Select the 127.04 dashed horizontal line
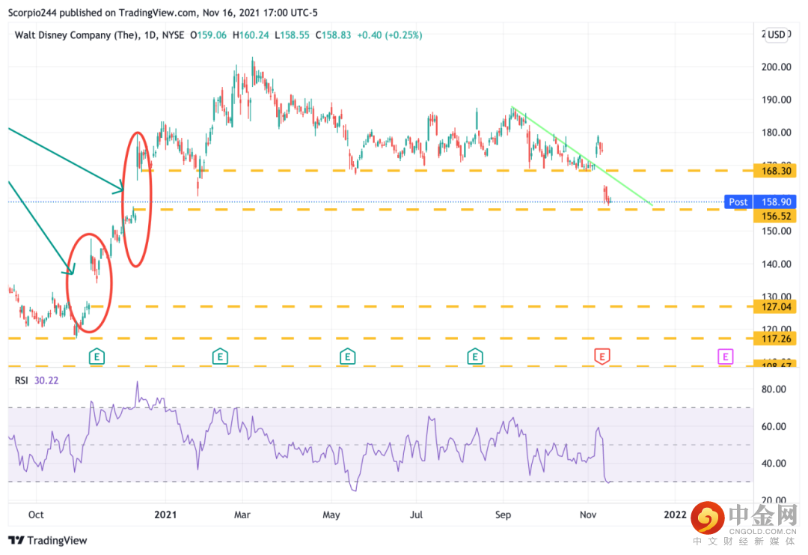The width and height of the screenshot is (808, 555). pyautogui.click(x=421, y=306)
